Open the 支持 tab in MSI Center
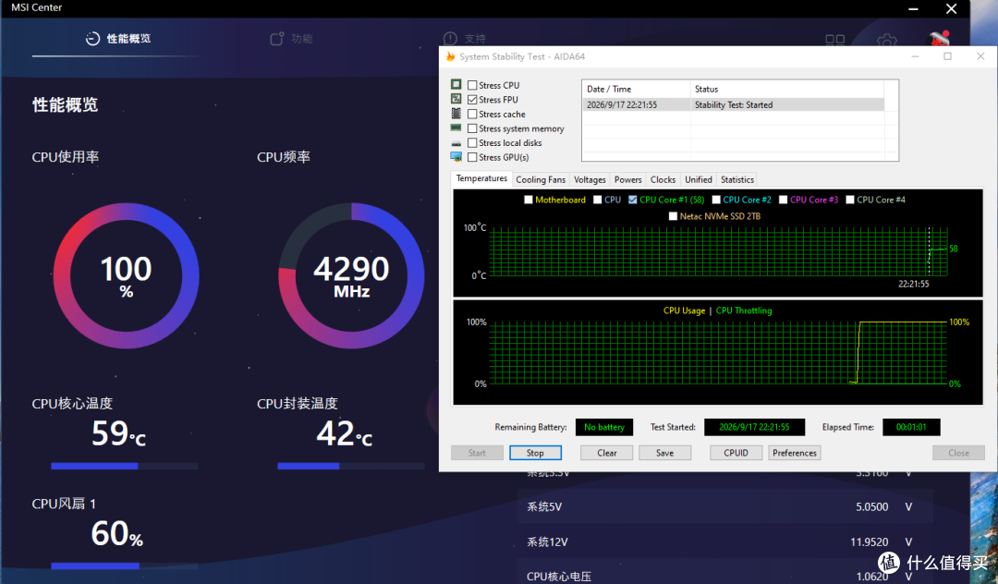The width and height of the screenshot is (998, 584). coord(465,39)
